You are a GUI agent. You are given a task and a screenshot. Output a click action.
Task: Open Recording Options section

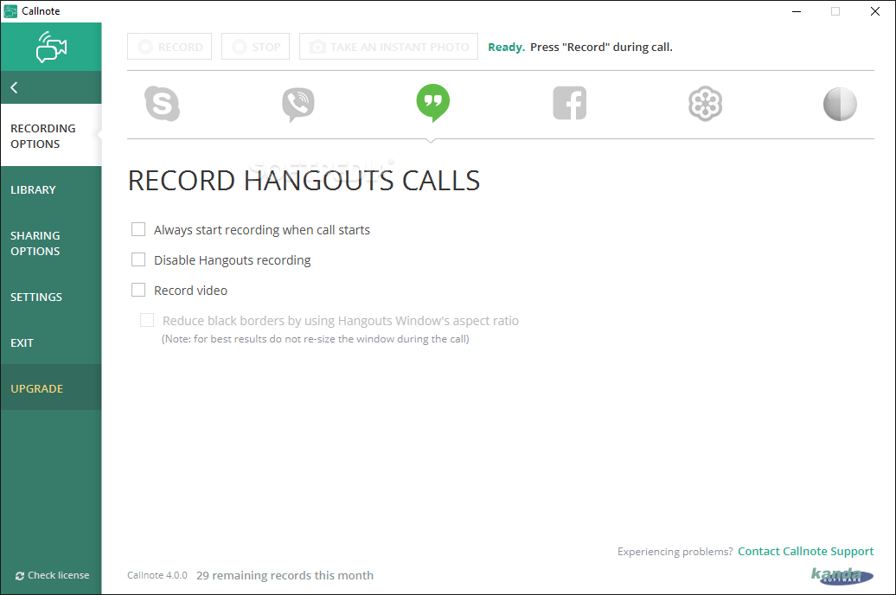tap(51, 136)
